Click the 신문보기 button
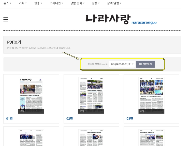Image resolution: width=181 pixels, height=146 pixels. 145,64
